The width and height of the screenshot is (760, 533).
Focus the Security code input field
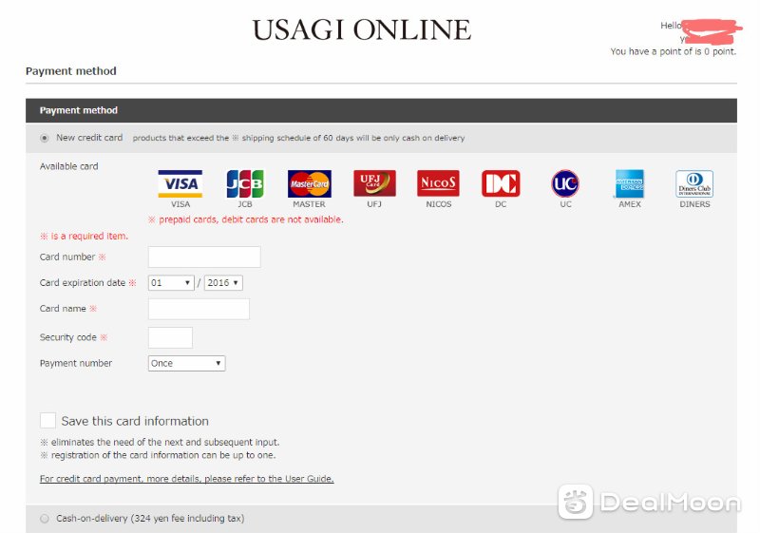[x=170, y=337]
